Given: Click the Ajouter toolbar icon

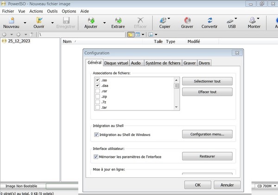Looking at the screenshot, I should [x=91, y=20].
